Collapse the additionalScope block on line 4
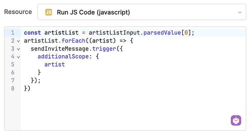 pyautogui.click(x=19, y=57)
